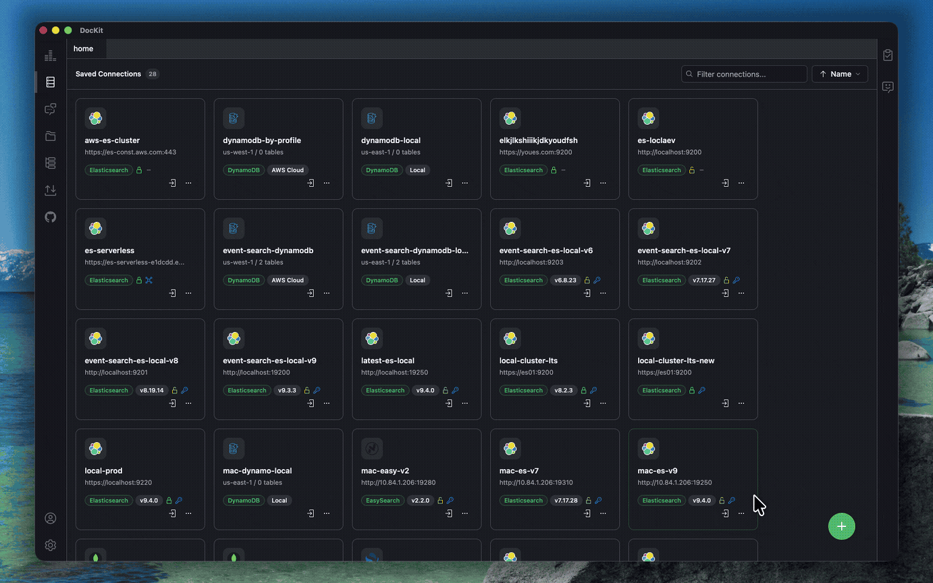Click the v7.17.28 badge on mac-es-v7
The height and width of the screenshot is (583, 933).
pos(566,501)
